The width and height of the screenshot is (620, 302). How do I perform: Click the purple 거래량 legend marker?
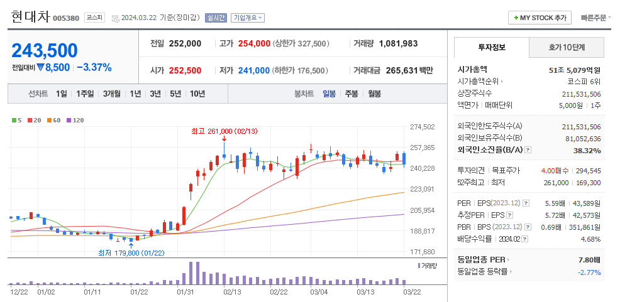[419, 266]
